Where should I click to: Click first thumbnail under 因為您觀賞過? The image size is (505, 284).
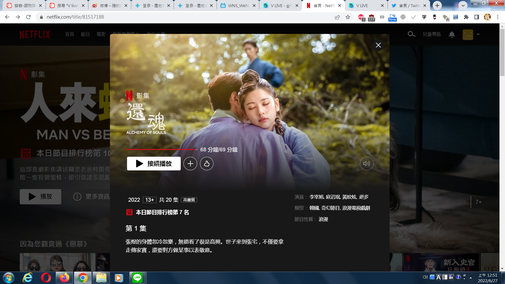pos(57,262)
